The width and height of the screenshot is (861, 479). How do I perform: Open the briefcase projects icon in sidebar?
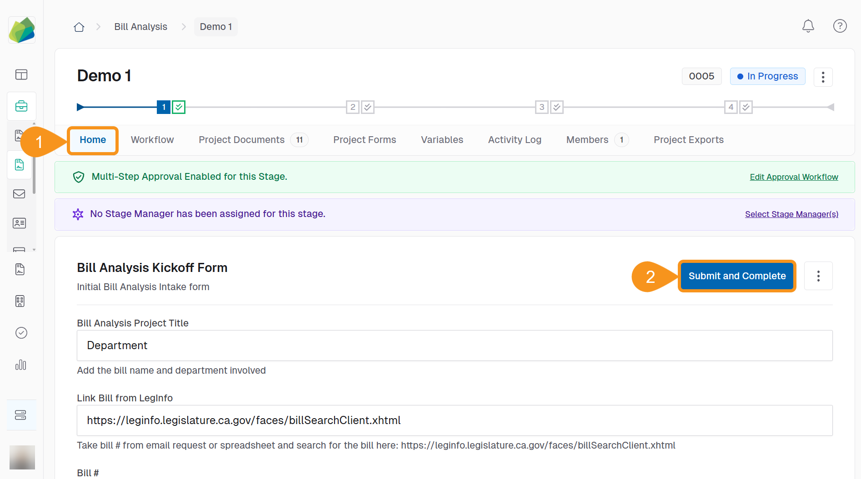[21, 106]
